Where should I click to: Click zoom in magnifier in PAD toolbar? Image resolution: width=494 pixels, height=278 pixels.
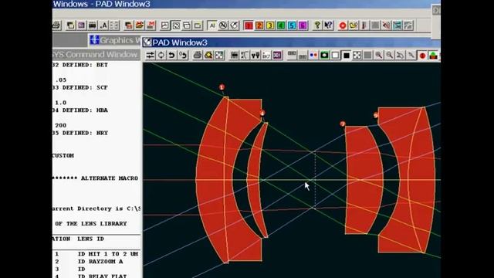[379, 56]
